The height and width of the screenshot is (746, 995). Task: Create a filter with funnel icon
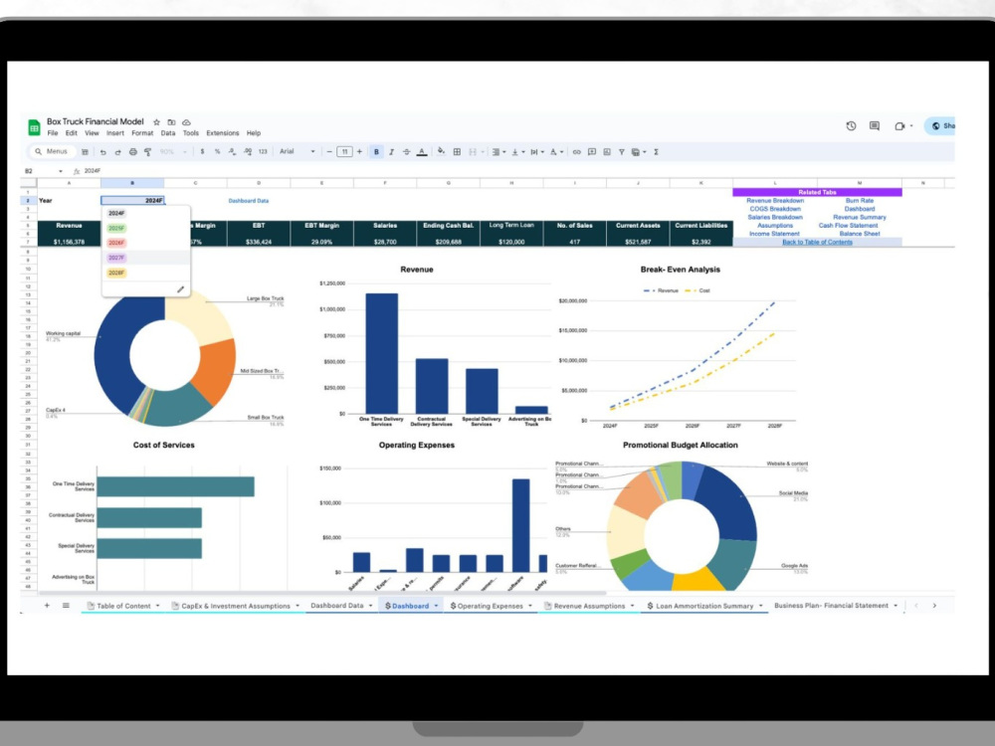[622, 152]
